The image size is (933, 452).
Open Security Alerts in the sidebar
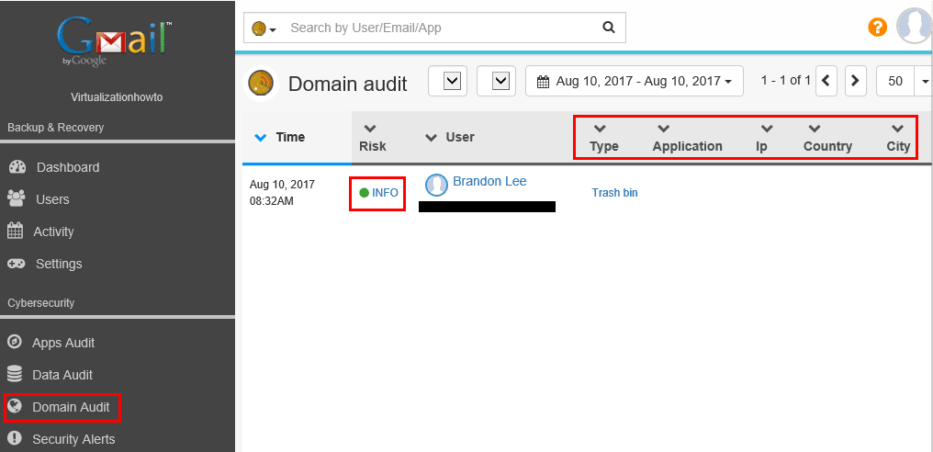click(x=73, y=439)
